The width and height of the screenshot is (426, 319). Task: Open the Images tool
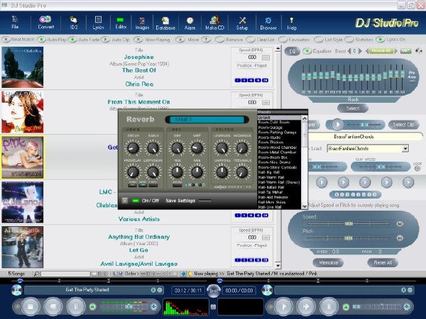142,23
